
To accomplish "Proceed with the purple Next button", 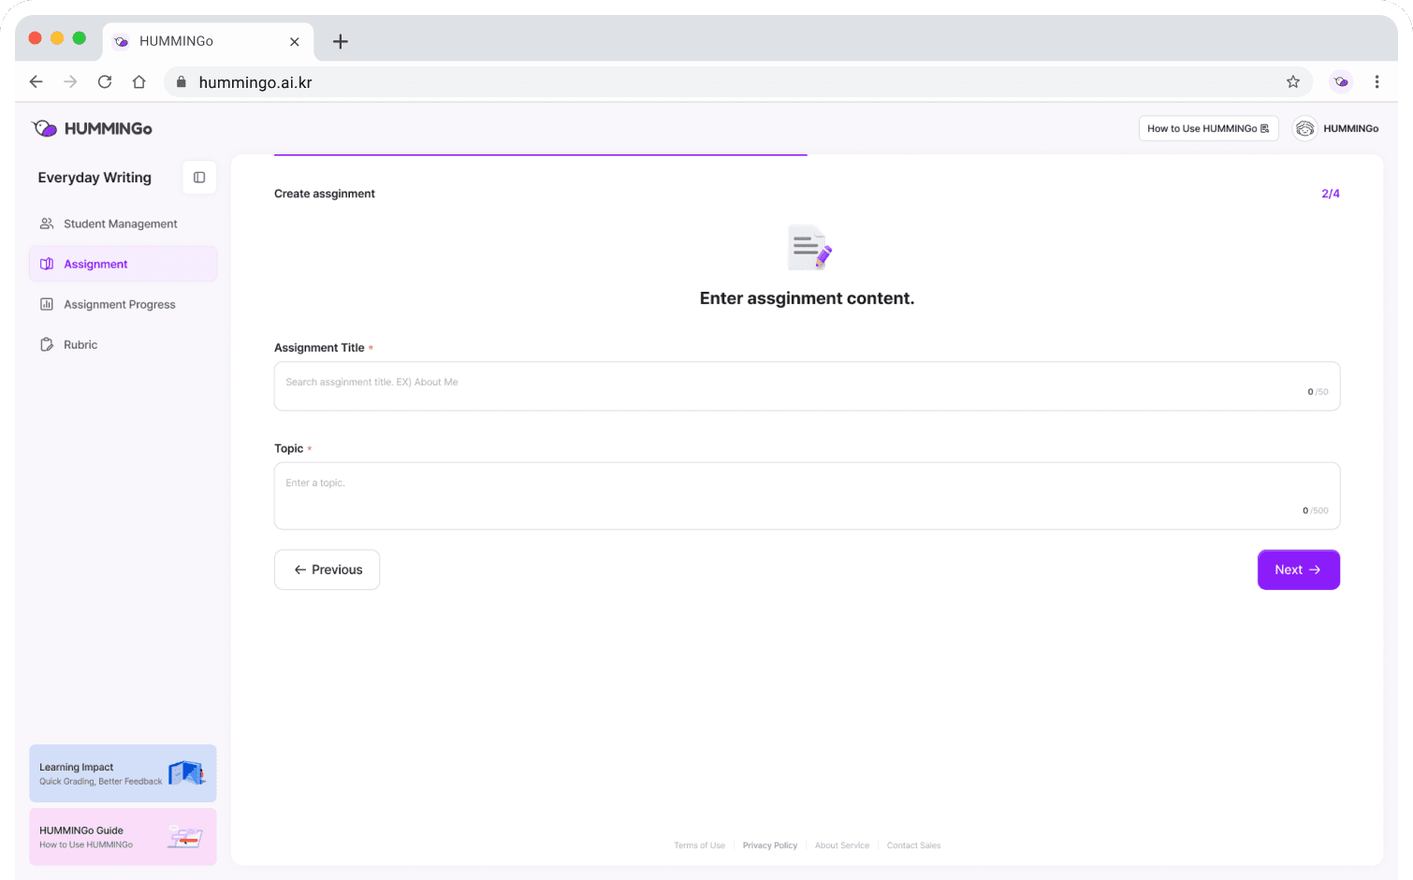I will [1298, 570].
